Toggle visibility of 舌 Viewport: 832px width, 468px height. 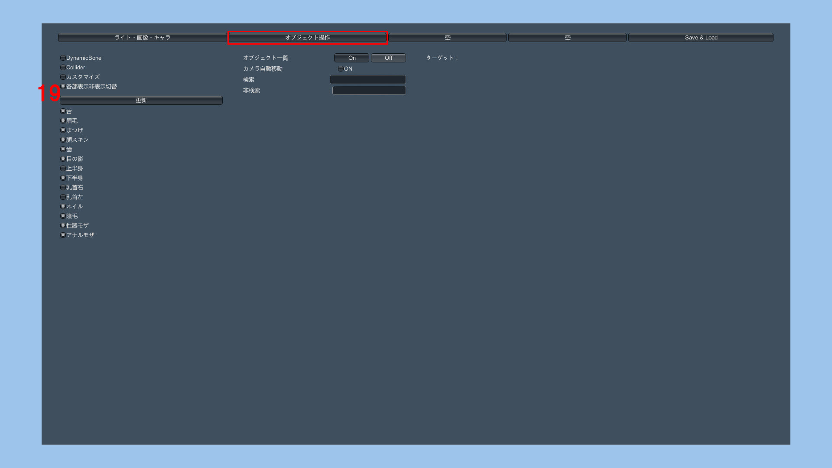click(x=63, y=111)
